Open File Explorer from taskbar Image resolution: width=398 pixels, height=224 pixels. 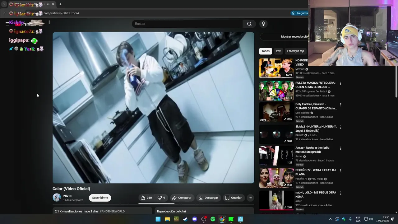pyautogui.click(x=167, y=219)
